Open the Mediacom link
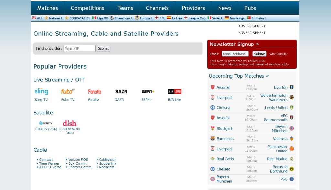 [107, 167]
